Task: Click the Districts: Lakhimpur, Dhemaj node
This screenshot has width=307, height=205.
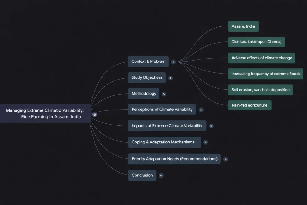Action: (x=256, y=42)
